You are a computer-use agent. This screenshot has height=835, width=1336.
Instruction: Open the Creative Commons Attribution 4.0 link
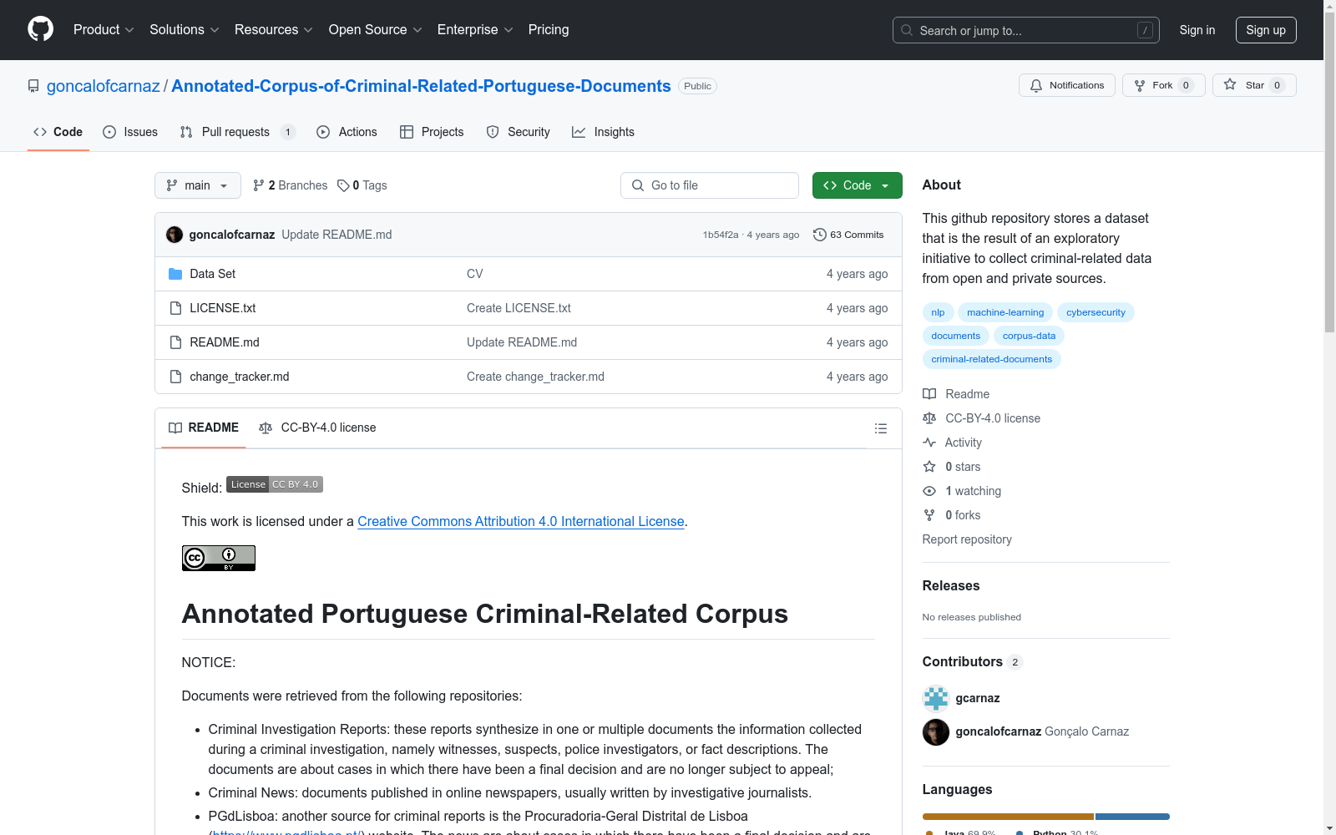[521, 521]
